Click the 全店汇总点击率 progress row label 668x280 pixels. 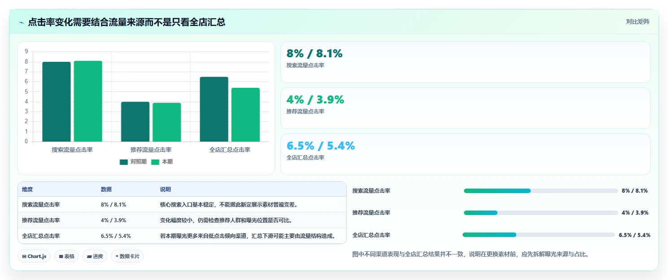tap(371, 235)
